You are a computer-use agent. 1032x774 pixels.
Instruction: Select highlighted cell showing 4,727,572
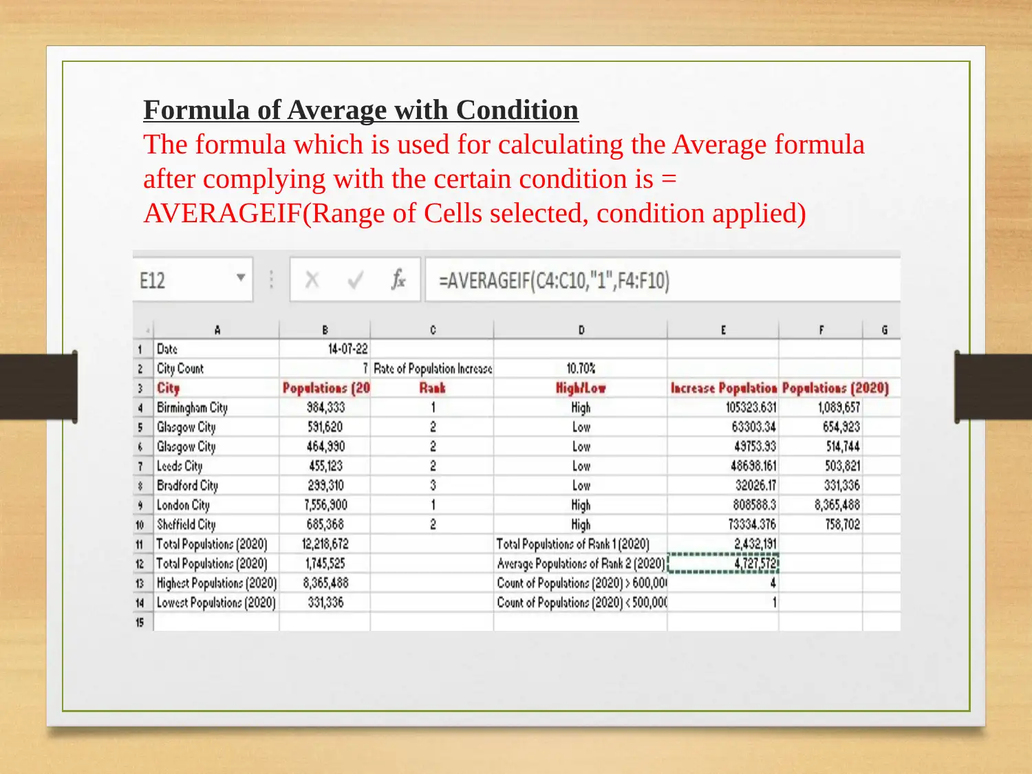[x=723, y=563]
